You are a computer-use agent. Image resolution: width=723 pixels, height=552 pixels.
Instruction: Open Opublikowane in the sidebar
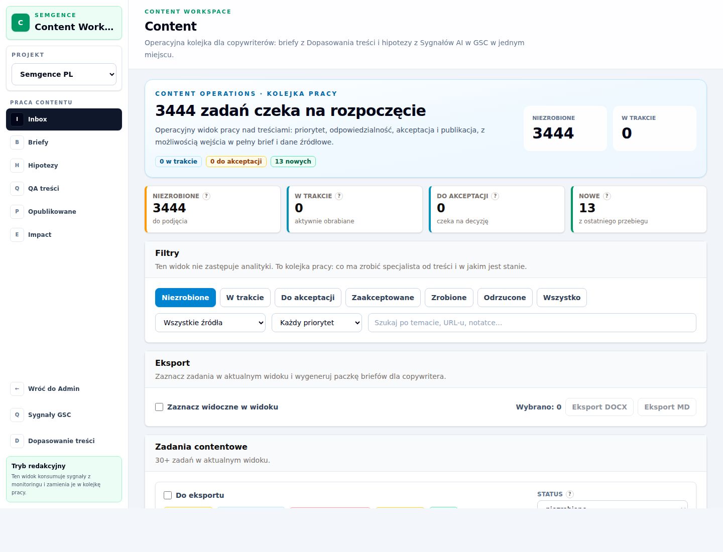(64, 212)
